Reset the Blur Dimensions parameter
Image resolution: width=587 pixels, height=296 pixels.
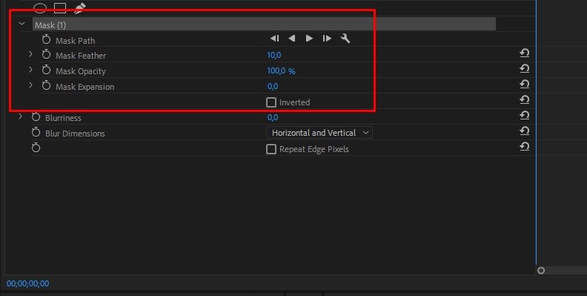point(525,131)
